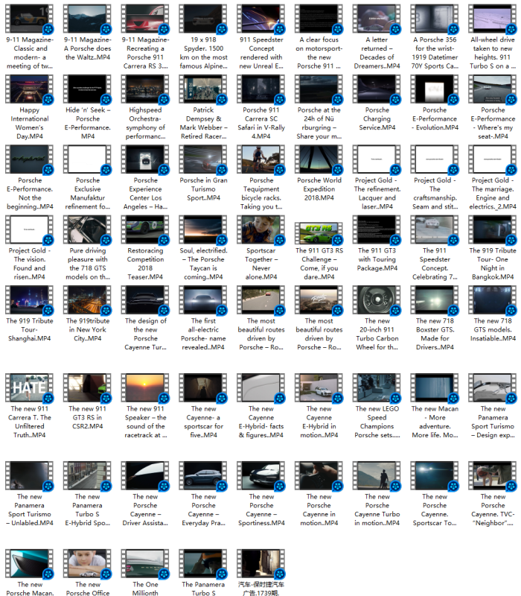Screen dimensions: 521x596
Task: Select thumbnail of The new 718 Boxster GTS
Action: pyautogui.click(x=435, y=300)
